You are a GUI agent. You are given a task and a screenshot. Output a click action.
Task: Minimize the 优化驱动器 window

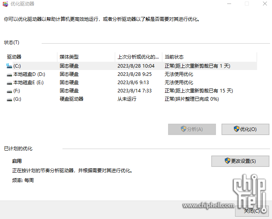[229, 4]
